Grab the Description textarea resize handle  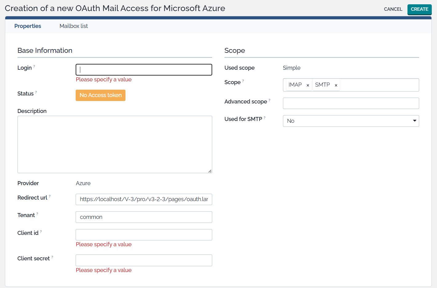click(x=210, y=171)
